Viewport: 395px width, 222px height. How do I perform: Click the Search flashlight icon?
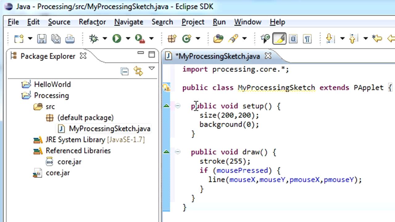click(233, 39)
